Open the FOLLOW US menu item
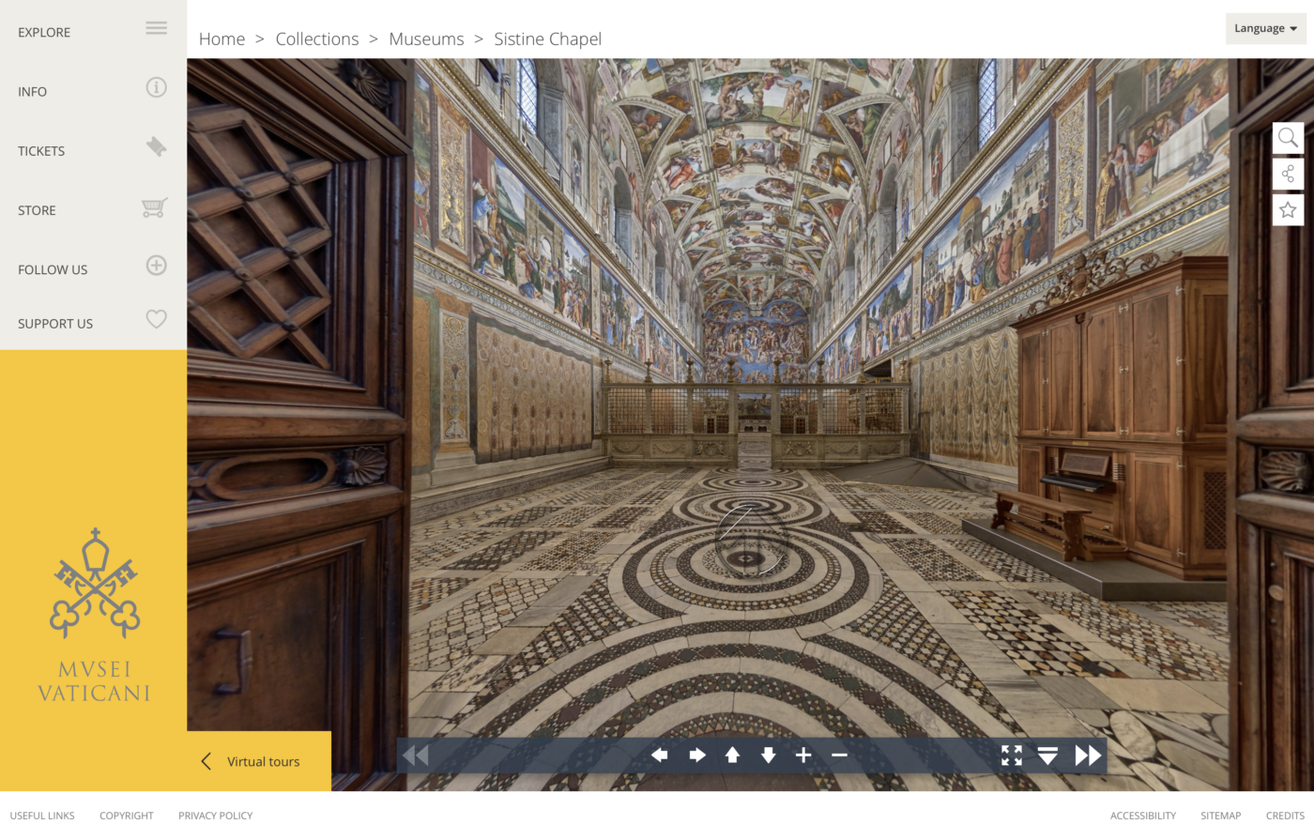This screenshot has height=839, width=1314. [53, 269]
